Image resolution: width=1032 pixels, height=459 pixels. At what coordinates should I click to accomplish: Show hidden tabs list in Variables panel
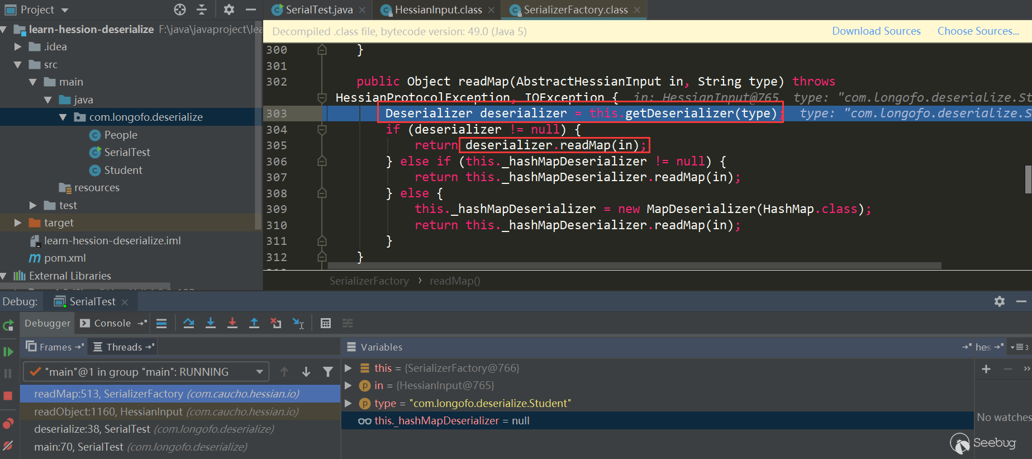(x=1020, y=347)
